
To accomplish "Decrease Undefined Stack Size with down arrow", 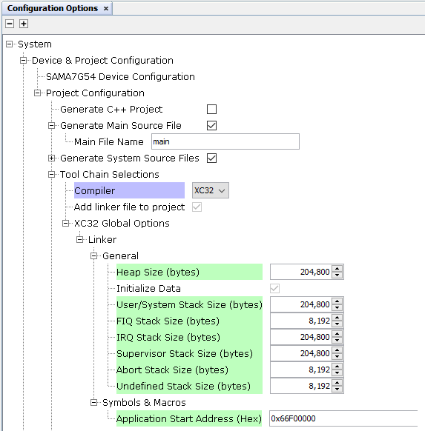I will pyautogui.click(x=337, y=390).
